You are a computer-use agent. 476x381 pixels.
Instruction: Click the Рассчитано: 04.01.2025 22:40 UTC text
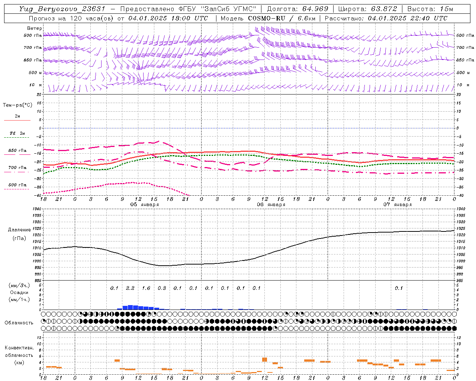(x=386, y=18)
